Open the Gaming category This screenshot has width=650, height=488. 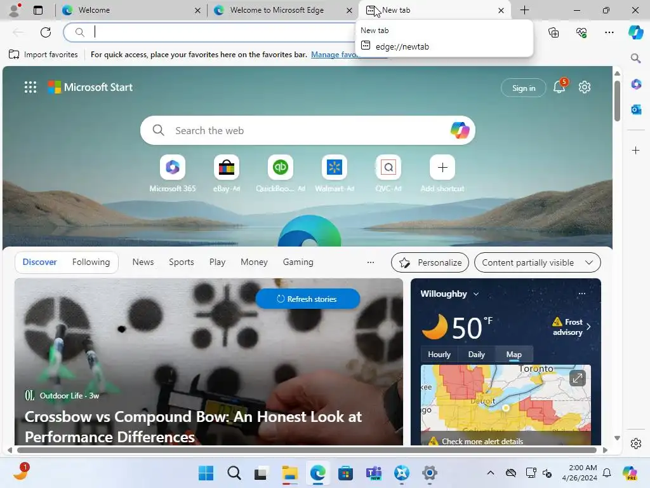[x=298, y=262]
